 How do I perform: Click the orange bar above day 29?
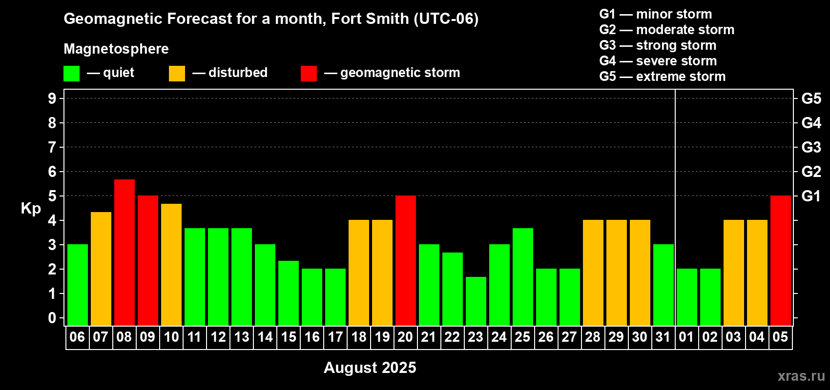click(617, 273)
